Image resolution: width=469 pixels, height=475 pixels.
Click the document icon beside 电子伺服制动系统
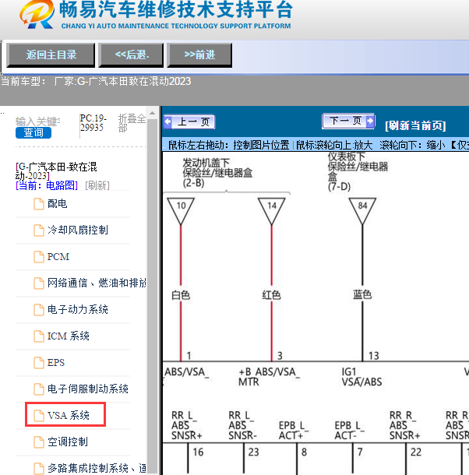click(39, 389)
